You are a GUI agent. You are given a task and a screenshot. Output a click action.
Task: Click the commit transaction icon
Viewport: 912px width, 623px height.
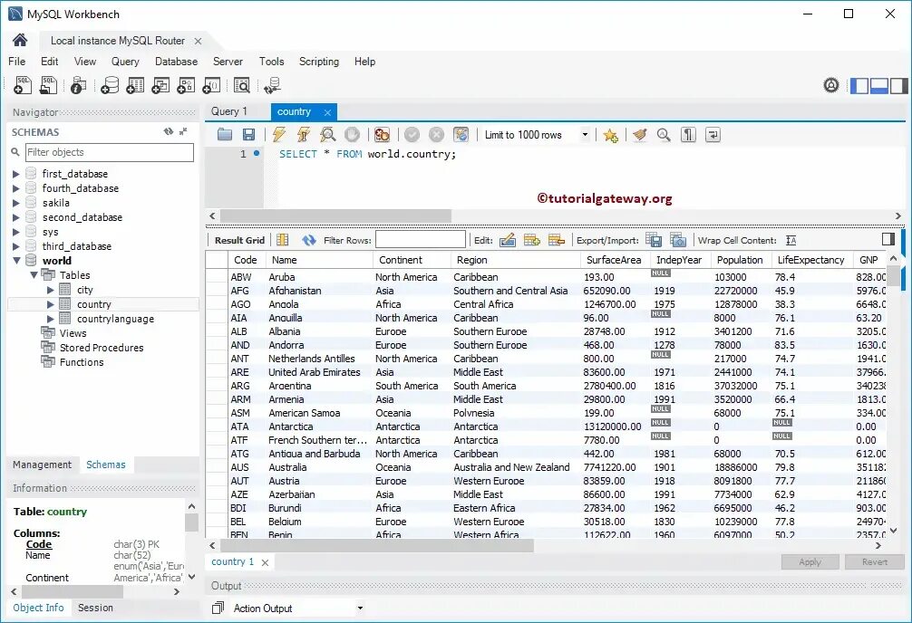[412, 135]
